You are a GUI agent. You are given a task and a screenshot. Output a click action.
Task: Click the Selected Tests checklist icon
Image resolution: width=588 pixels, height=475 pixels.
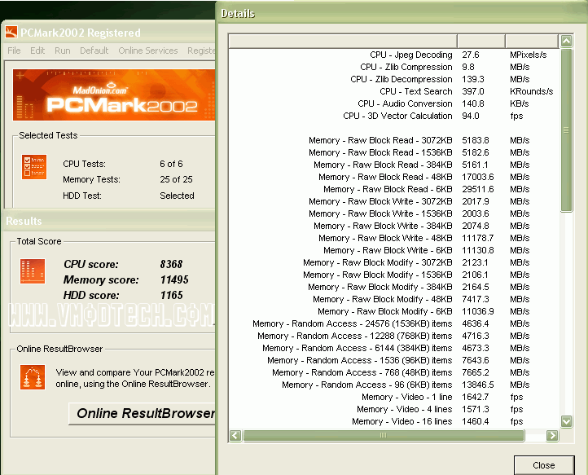click(34, 167)
